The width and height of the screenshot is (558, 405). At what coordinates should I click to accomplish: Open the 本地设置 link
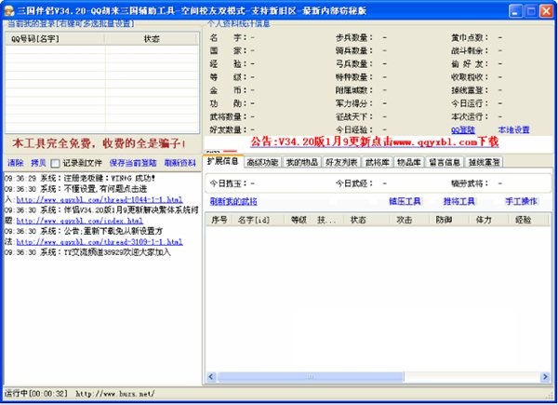point(513,130)
